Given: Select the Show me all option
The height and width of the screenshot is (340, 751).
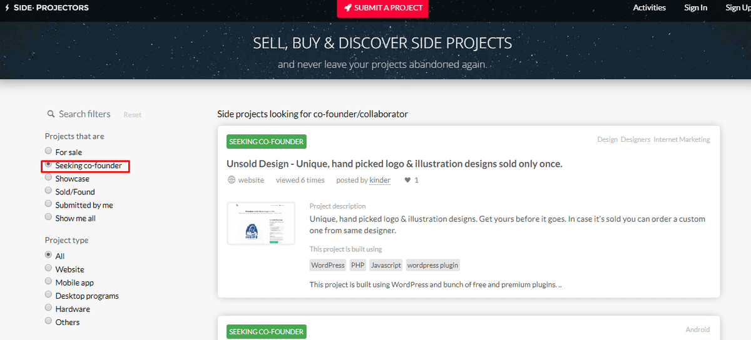Looking at the screenshot, I should [48, 217].
